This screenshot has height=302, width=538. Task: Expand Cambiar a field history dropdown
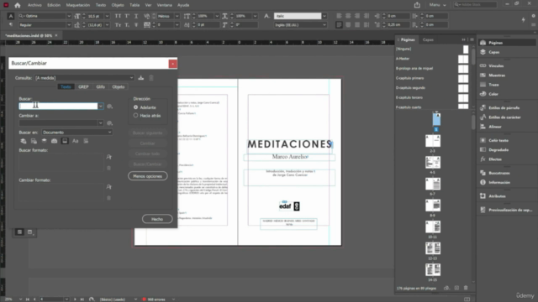pyautogui.click(x=101, y=123)
